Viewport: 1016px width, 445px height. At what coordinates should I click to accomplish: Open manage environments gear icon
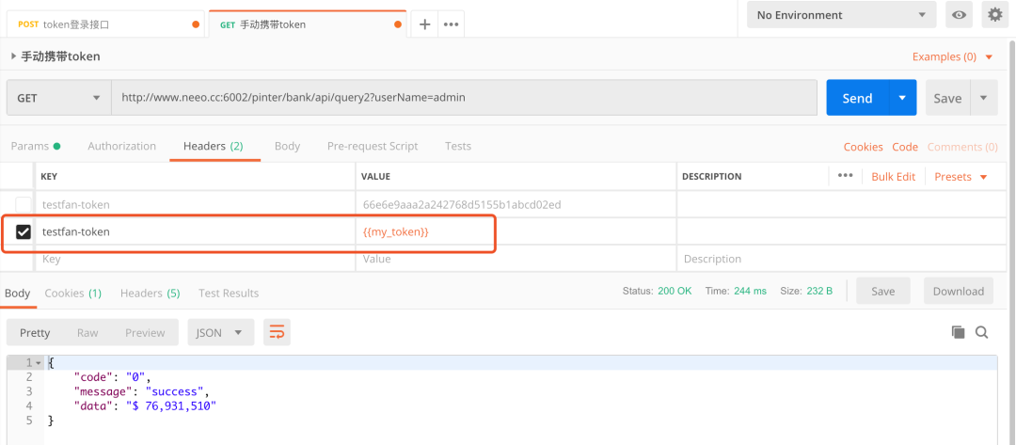pos(995,15)
